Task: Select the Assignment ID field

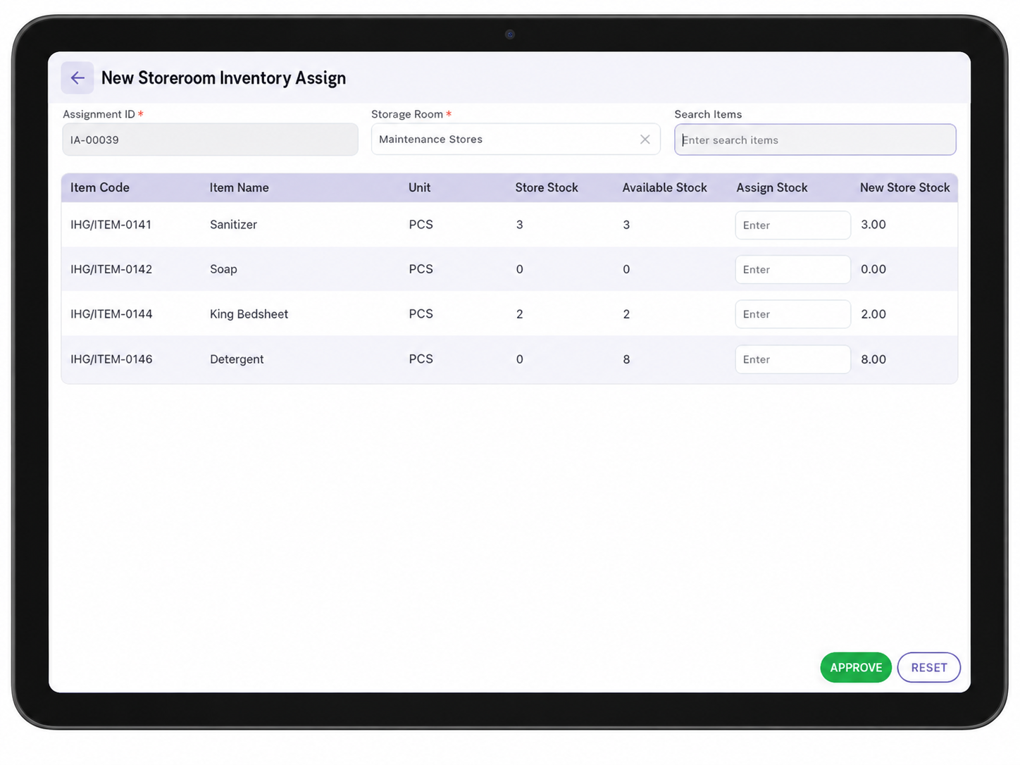Action: [x=210, y=140]
